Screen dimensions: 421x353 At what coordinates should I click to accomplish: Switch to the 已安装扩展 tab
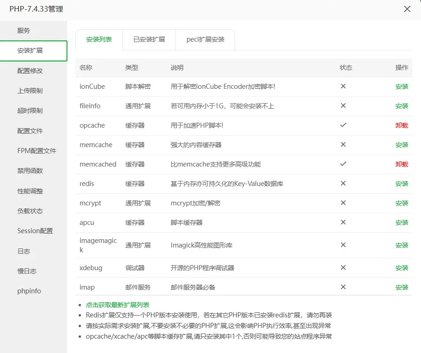149,40
